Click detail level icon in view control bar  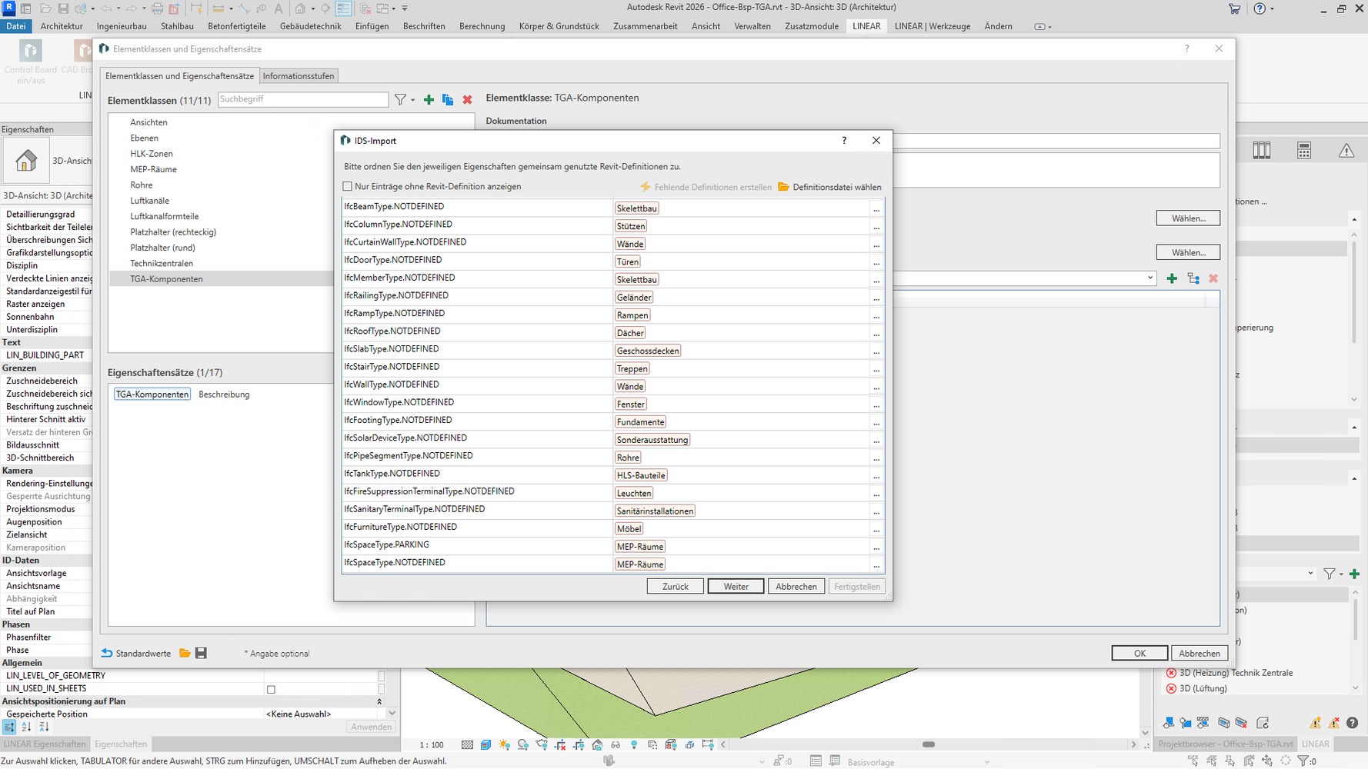click(467, 744)
